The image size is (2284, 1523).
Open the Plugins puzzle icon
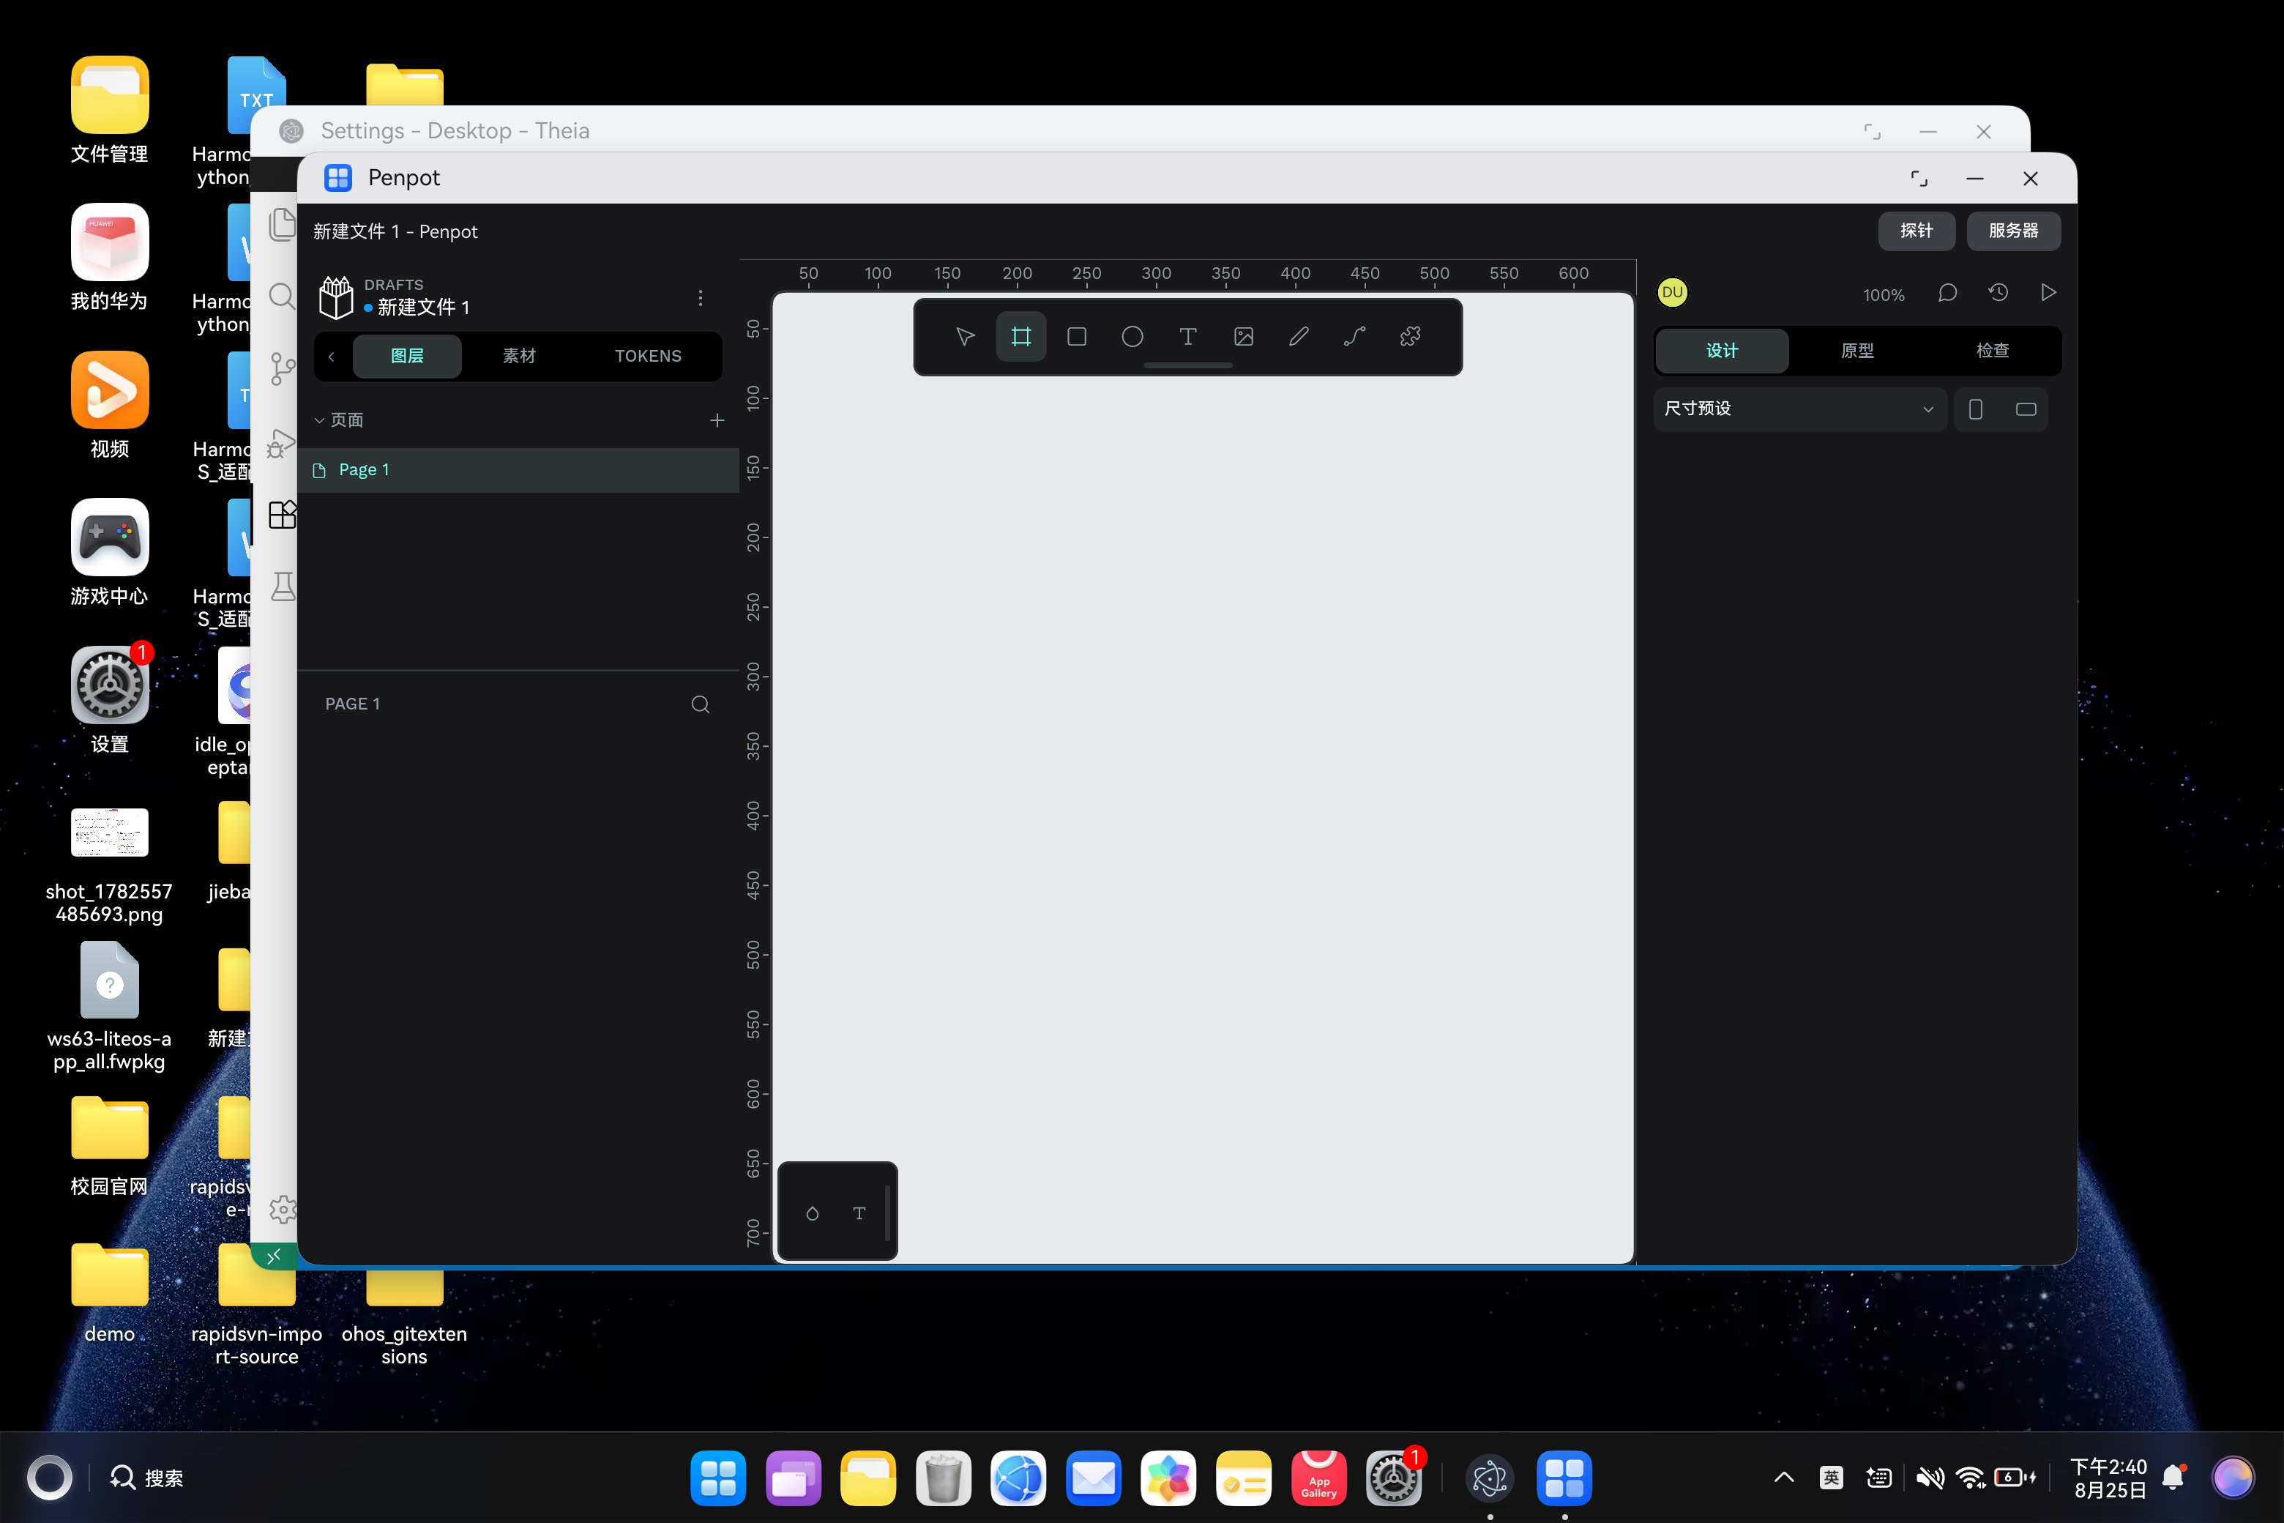[1410, 337]
